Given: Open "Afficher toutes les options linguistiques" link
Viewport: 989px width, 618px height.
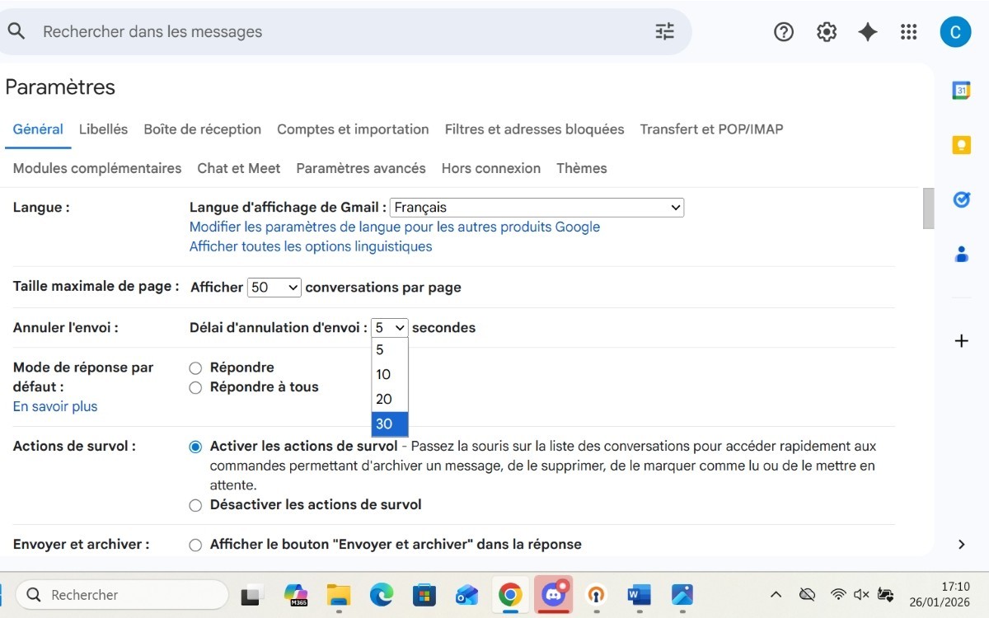Looking at the screenshot, I should tap(311, 246).
